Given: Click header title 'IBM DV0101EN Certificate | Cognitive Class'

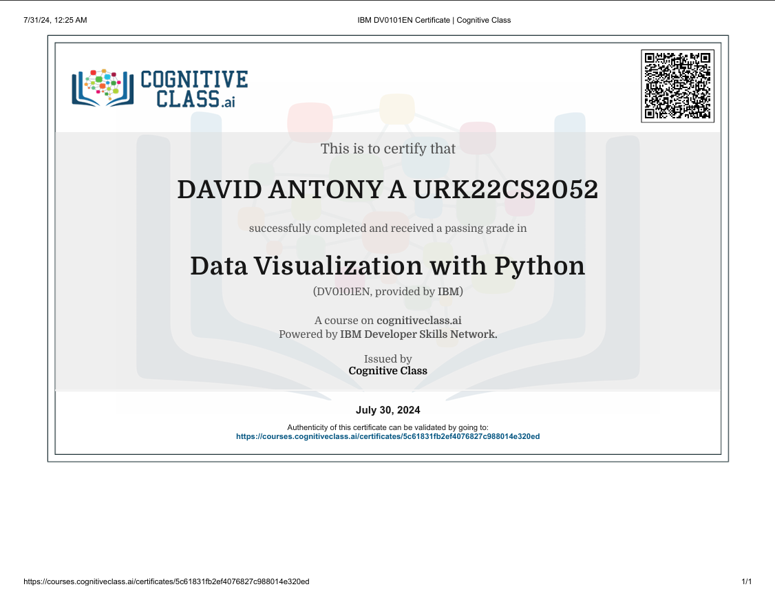Looking at the screenshot, I should [434, 20].
